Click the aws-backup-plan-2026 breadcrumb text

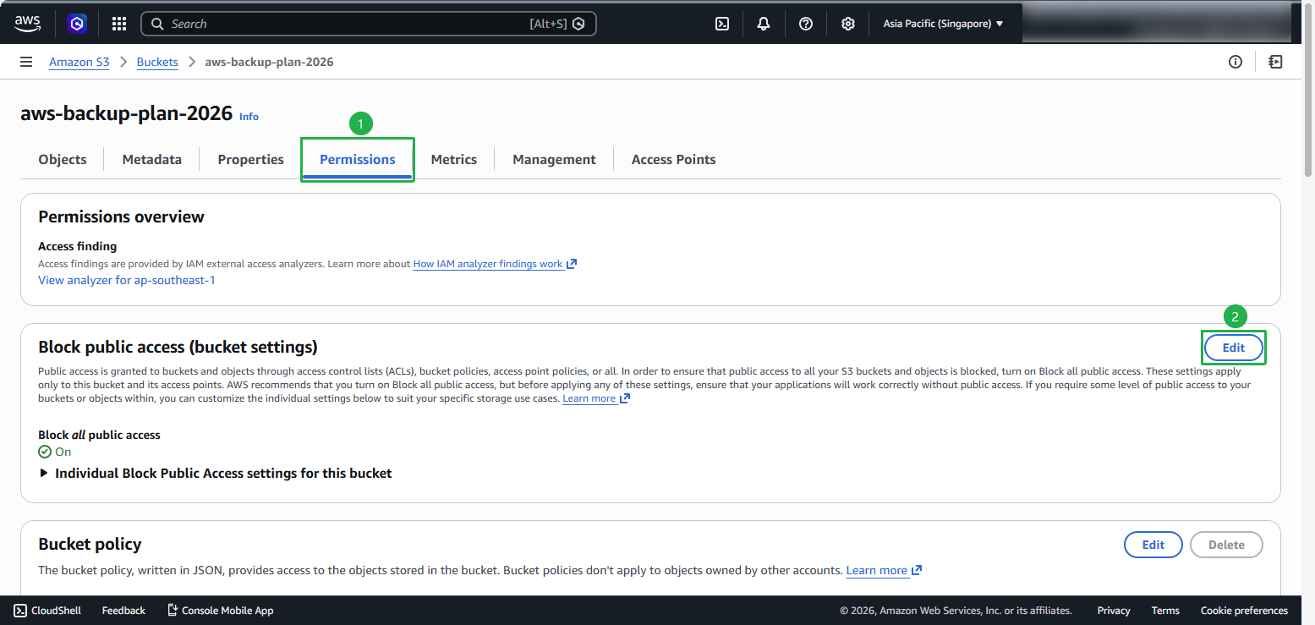(x=269, y=62)
